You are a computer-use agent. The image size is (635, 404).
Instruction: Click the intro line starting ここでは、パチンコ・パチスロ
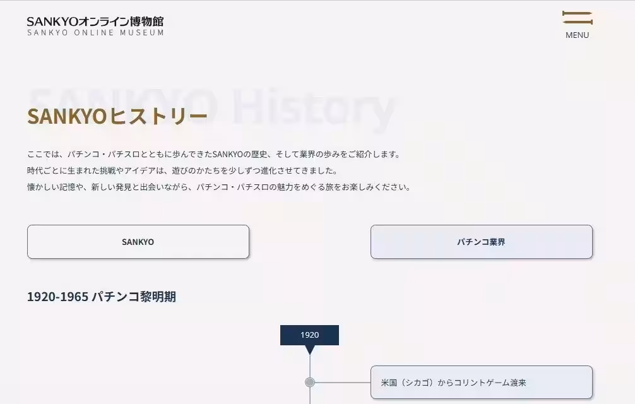(x=214, y=154)
